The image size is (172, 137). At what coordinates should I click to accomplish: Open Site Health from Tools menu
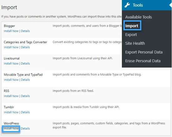click(135, 43)
